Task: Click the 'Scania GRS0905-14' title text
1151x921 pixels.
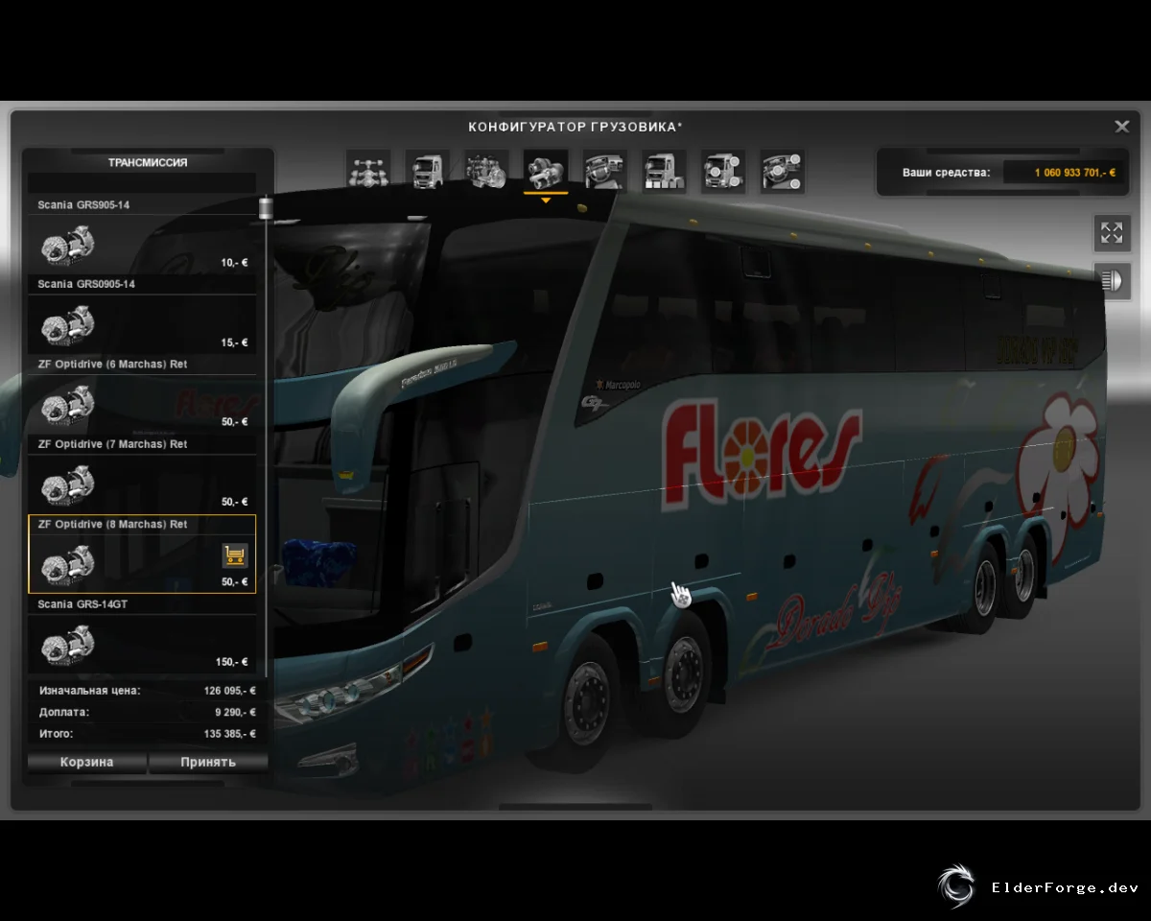Action: [x=86, y=284]
